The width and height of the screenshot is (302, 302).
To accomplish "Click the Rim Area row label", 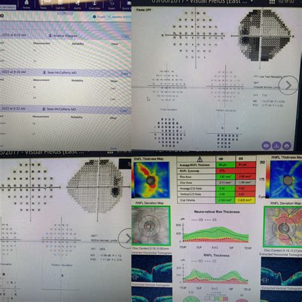I will [x=186, y=176].
